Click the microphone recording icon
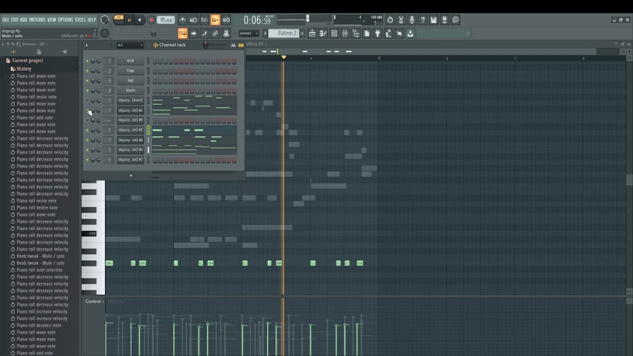The image size is (633, 356). (412, 20)
